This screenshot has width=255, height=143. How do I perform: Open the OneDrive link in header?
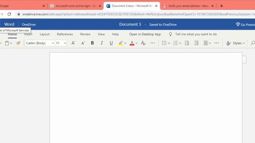pos(29,25)
